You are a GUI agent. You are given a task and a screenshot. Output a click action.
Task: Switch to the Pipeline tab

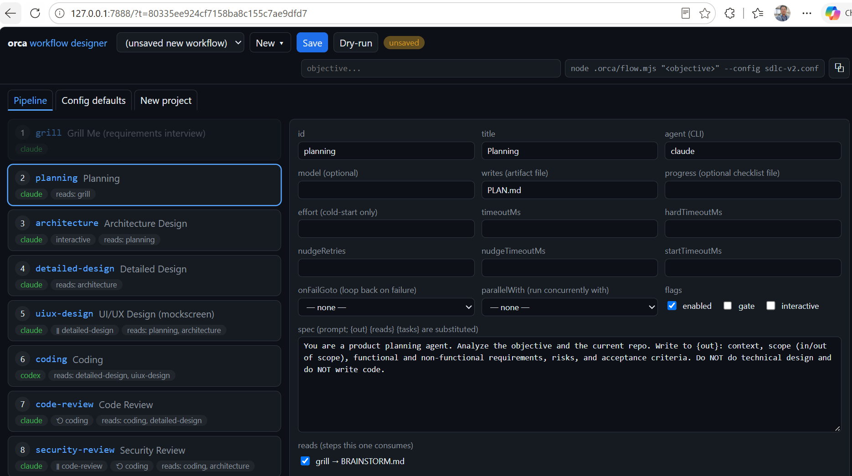31,100
